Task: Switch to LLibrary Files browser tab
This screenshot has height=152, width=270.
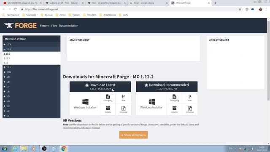Action: tap(64, 3)
